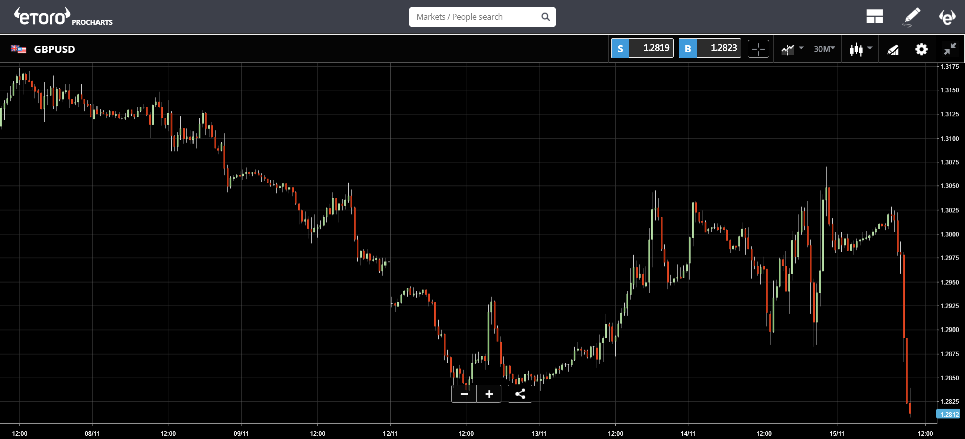965x439 pixels.
Task: Collapse the chart with shrink arrows icon
Action: pos(950,49)
